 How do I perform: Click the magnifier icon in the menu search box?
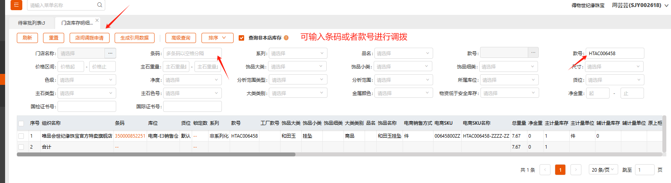pos(100,5)
